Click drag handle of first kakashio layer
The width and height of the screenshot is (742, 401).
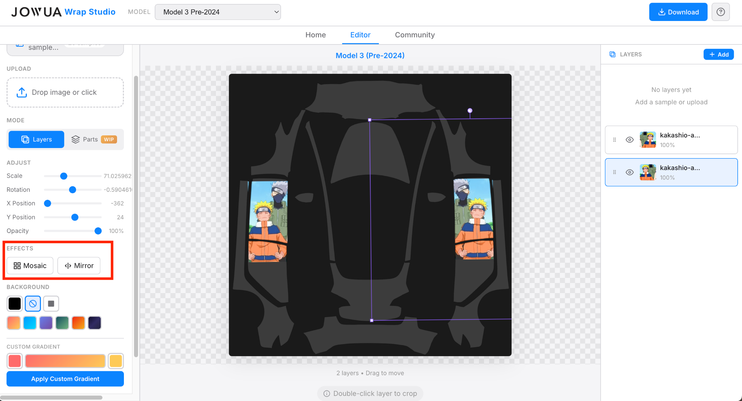click(614, 140)
